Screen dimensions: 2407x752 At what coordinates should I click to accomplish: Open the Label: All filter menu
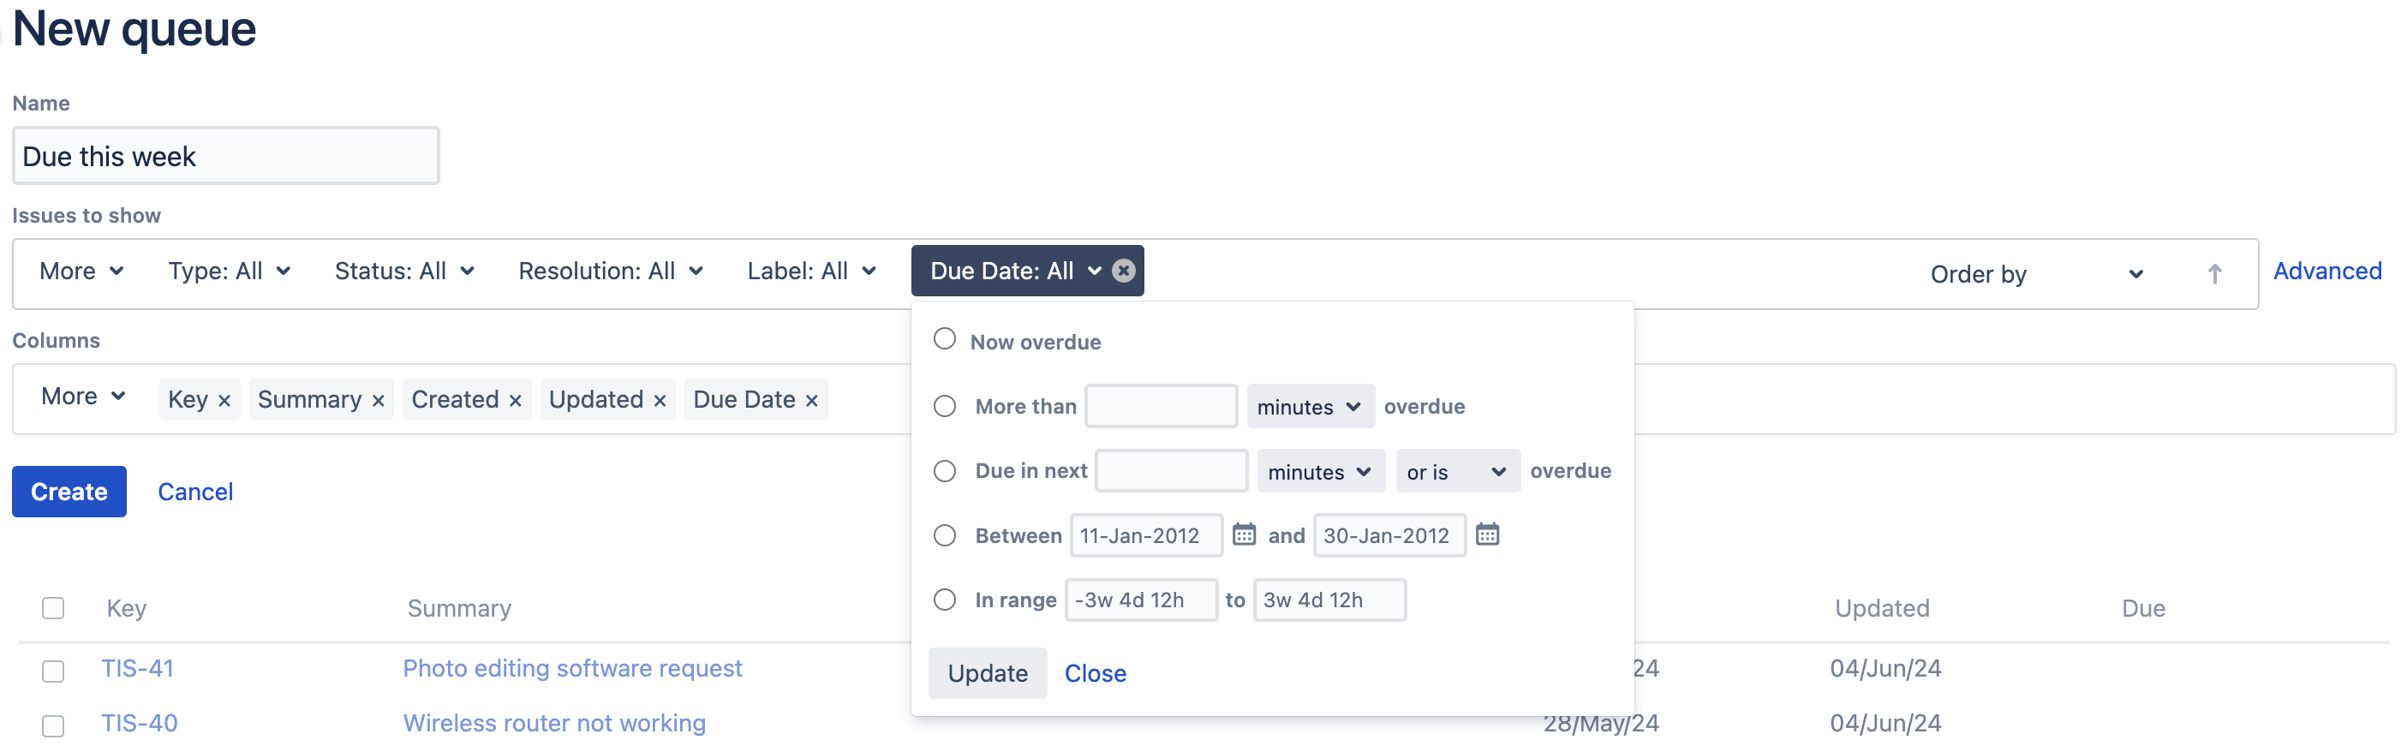coord(811,271)
